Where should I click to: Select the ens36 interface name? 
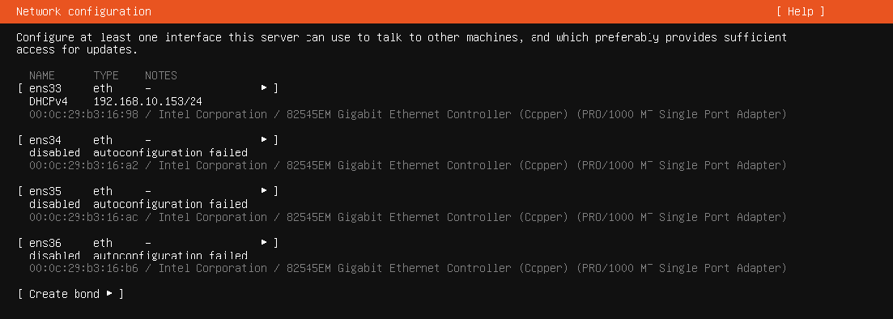click(45, 243)
